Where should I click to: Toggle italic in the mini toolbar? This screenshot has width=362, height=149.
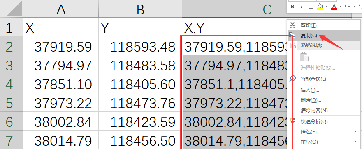pos(301,7)
